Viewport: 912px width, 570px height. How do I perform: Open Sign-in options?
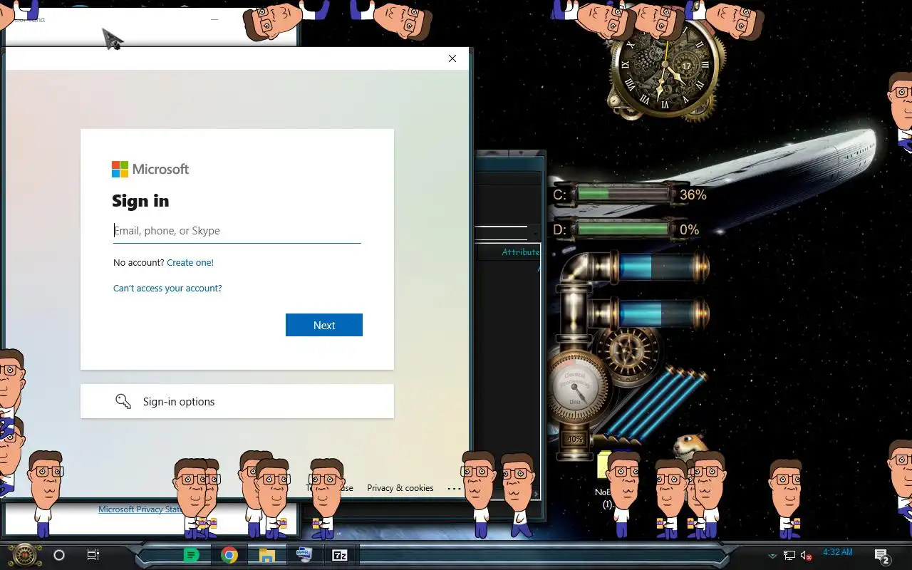tap(237, 401)
